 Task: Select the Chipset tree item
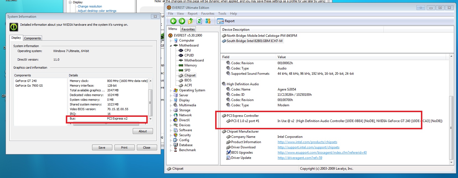(190, 75)
